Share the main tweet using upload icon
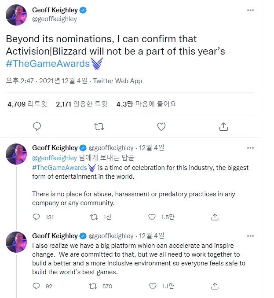Screen dimensions: 274x298 [x=223, y=127]
